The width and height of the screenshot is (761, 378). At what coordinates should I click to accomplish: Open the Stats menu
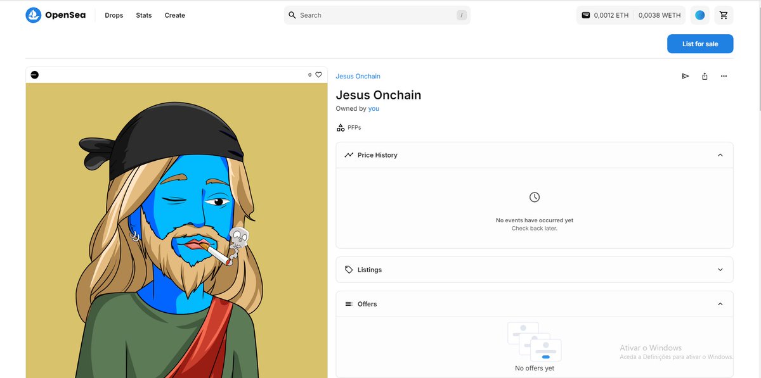coord(144,15)
